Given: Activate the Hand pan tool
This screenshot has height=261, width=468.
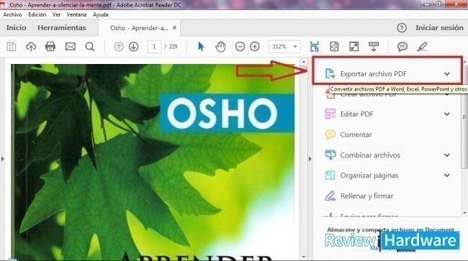Looking at the screenshot, I should pos(220,47).
